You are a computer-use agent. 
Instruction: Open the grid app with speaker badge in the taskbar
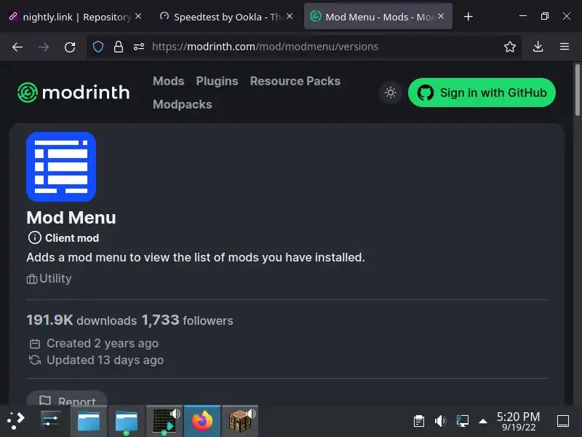(165, 421)
